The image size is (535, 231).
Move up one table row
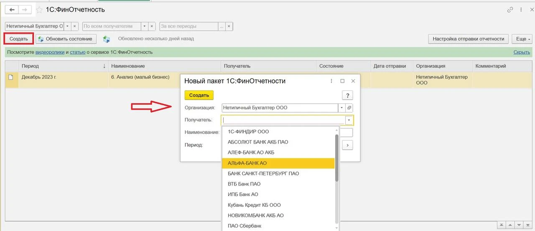(x=511, y=225)
